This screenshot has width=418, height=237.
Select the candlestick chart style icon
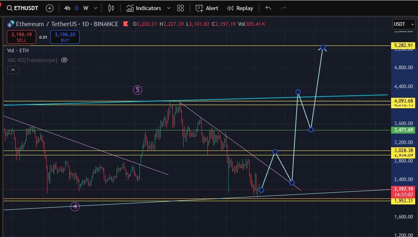click(x=111, y=8)
